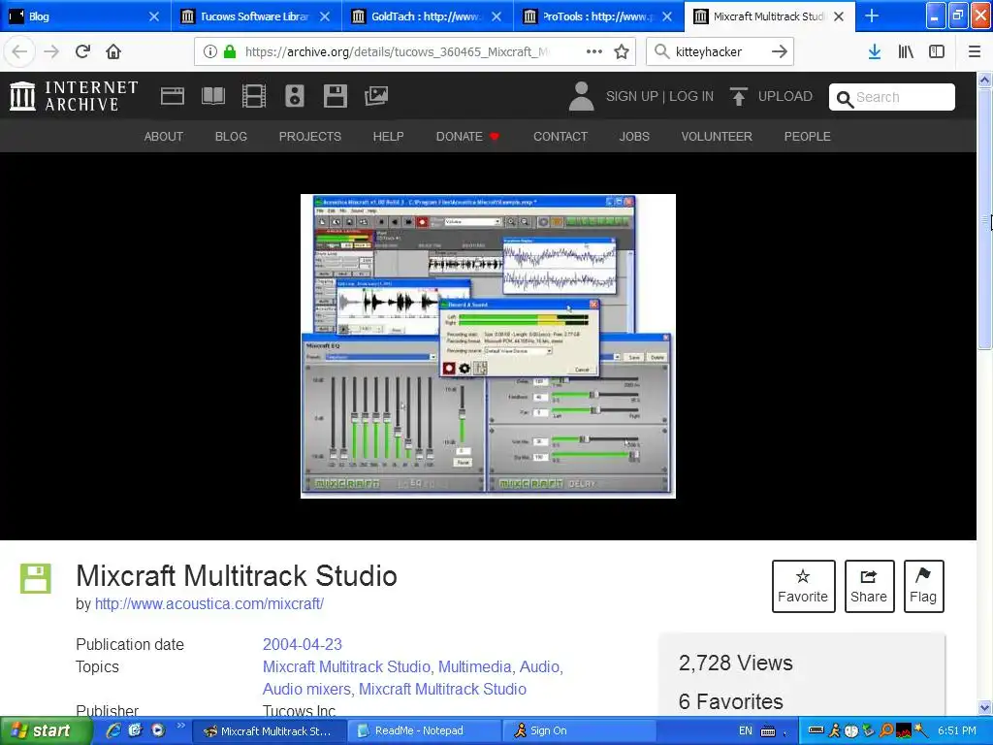Open the JOBS menu item

pos(634,136)
